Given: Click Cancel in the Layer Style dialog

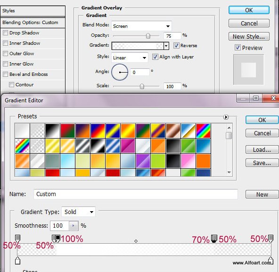Looking at the screenshot, I should click(249, 23).
